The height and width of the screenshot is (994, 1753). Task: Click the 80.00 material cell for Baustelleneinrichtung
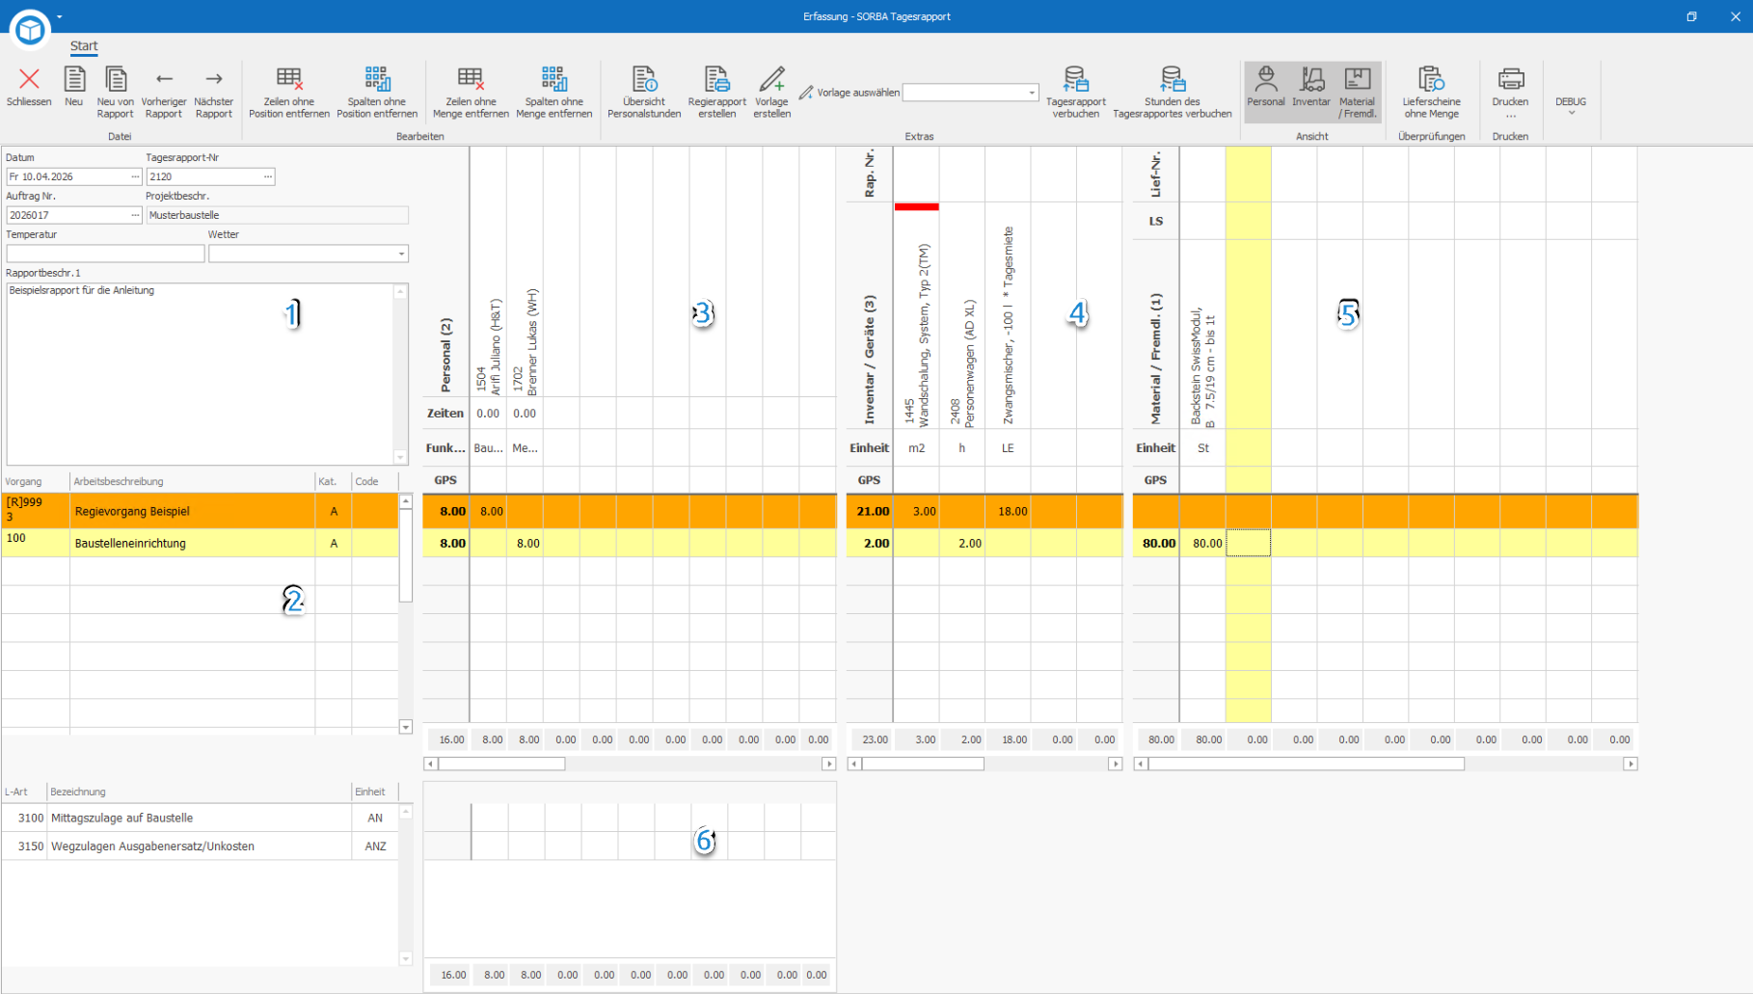1202,543
